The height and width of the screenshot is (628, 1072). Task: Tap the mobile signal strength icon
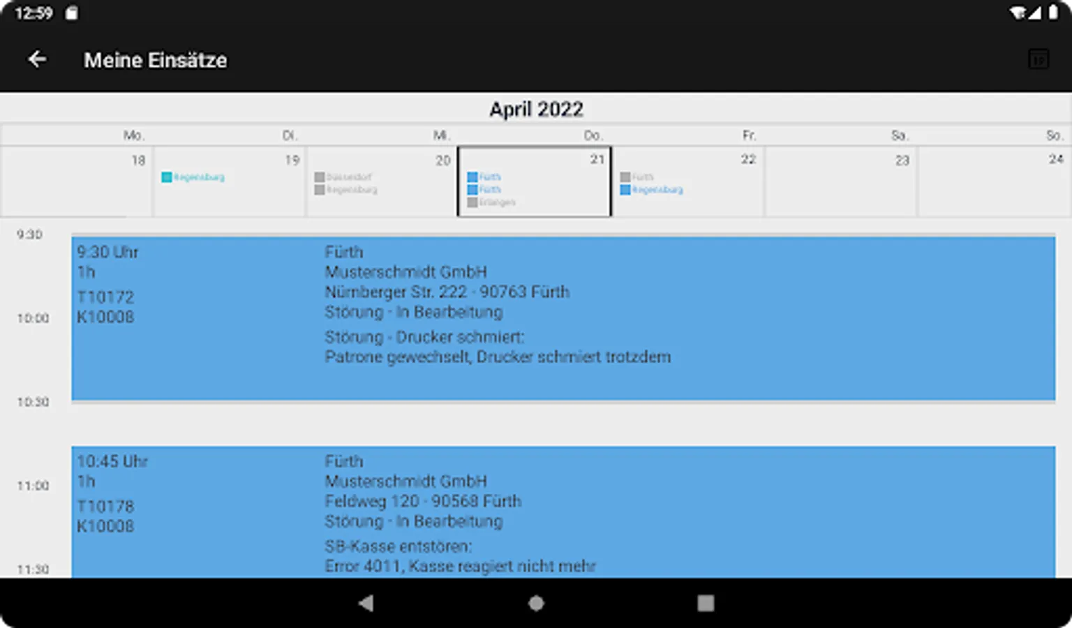[x=1035, y=13]
